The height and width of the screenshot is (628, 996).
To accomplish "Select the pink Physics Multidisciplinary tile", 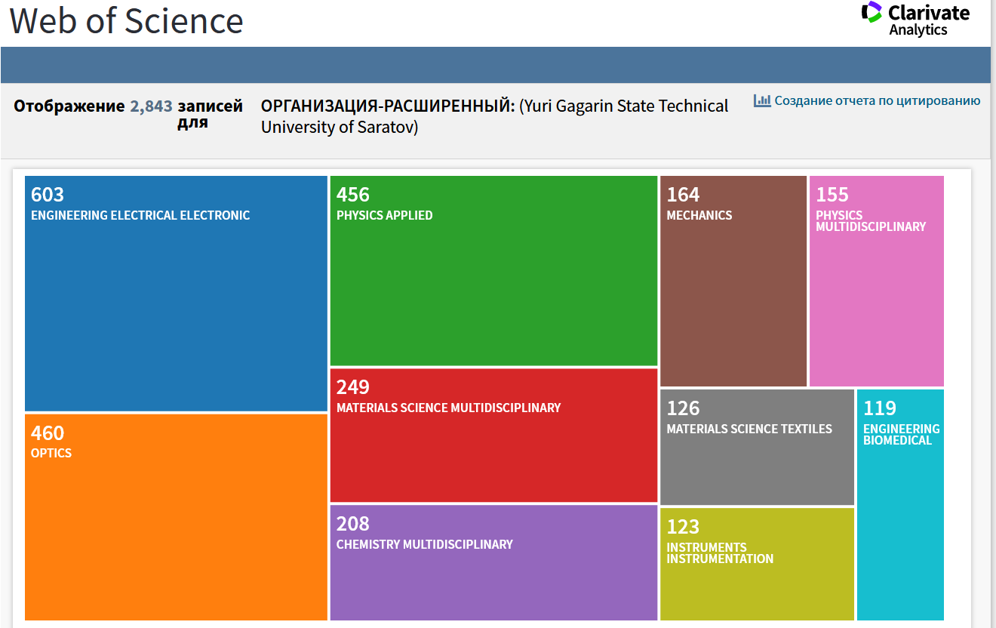I will tap(877, 282).
